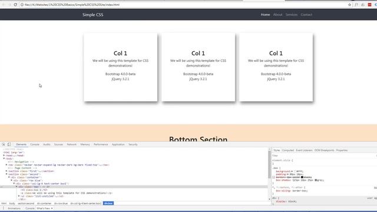Expand the ul list-unstyled node

point(19,196)
